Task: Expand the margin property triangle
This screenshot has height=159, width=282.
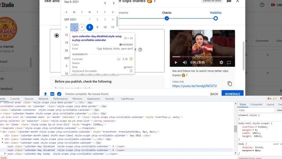Action: [253, 130]
